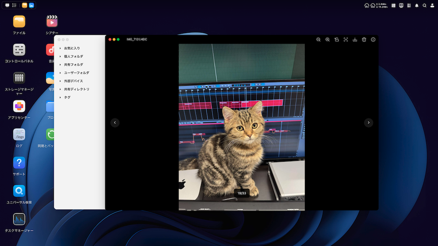The width and height of the screenshot is (438, 246).
Task: Open the notifications bell in top bar
Action: (x=417, y=6)
